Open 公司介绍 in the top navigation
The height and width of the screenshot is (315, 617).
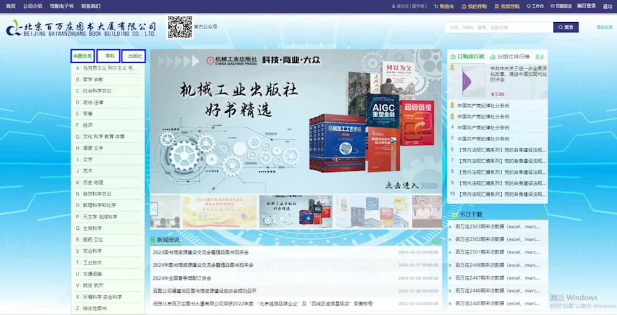point(33,6)
